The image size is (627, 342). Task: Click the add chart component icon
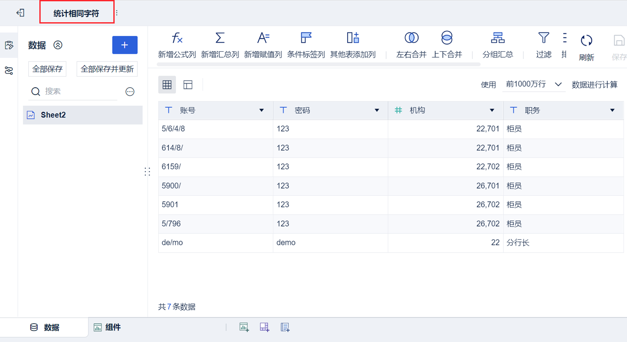click(244, 327)
